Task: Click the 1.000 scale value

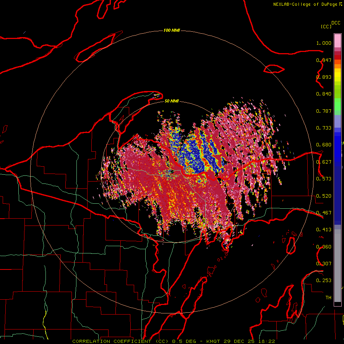Action: [324, 43]
